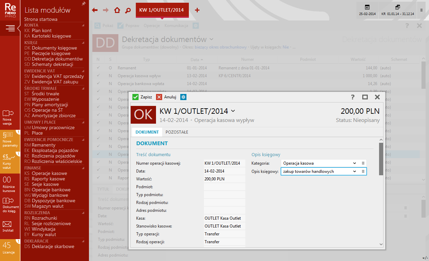Open the InsMail envelope icon
This screenshot has height=261, width=429.
tap(7, 224)
